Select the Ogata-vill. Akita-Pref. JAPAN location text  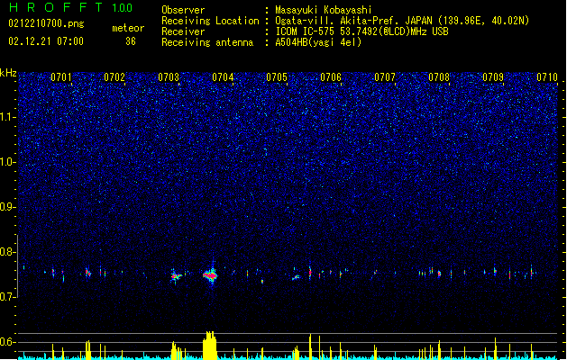pyautogui.click(x=402, y=21)
